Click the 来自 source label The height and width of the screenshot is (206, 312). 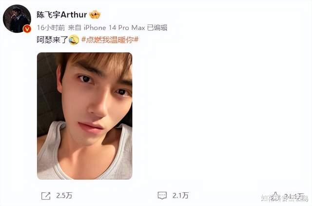75,28
